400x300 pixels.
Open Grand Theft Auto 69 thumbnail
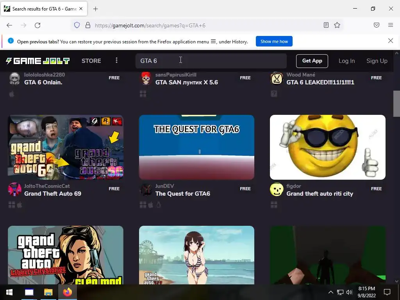(x=66, y=147)
